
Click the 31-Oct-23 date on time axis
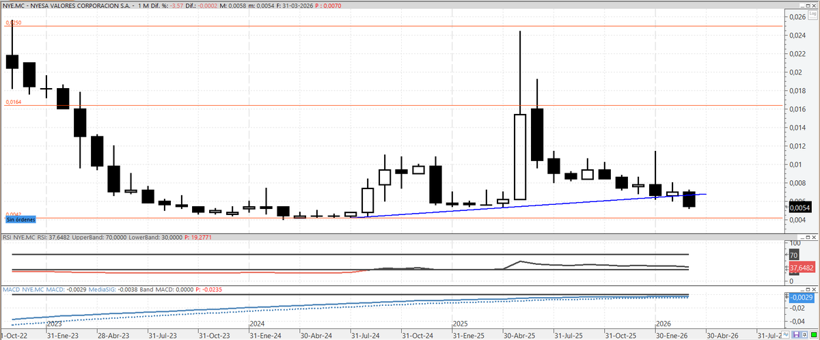coord(214,335)
